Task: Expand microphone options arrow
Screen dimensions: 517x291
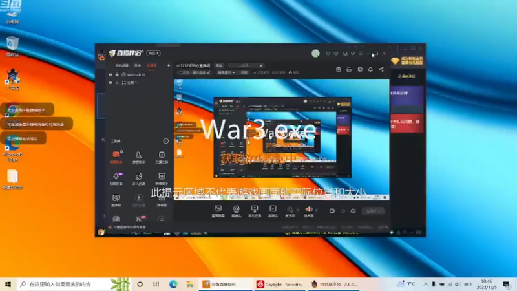Action: pyautogui.click(x=298, y=210)
